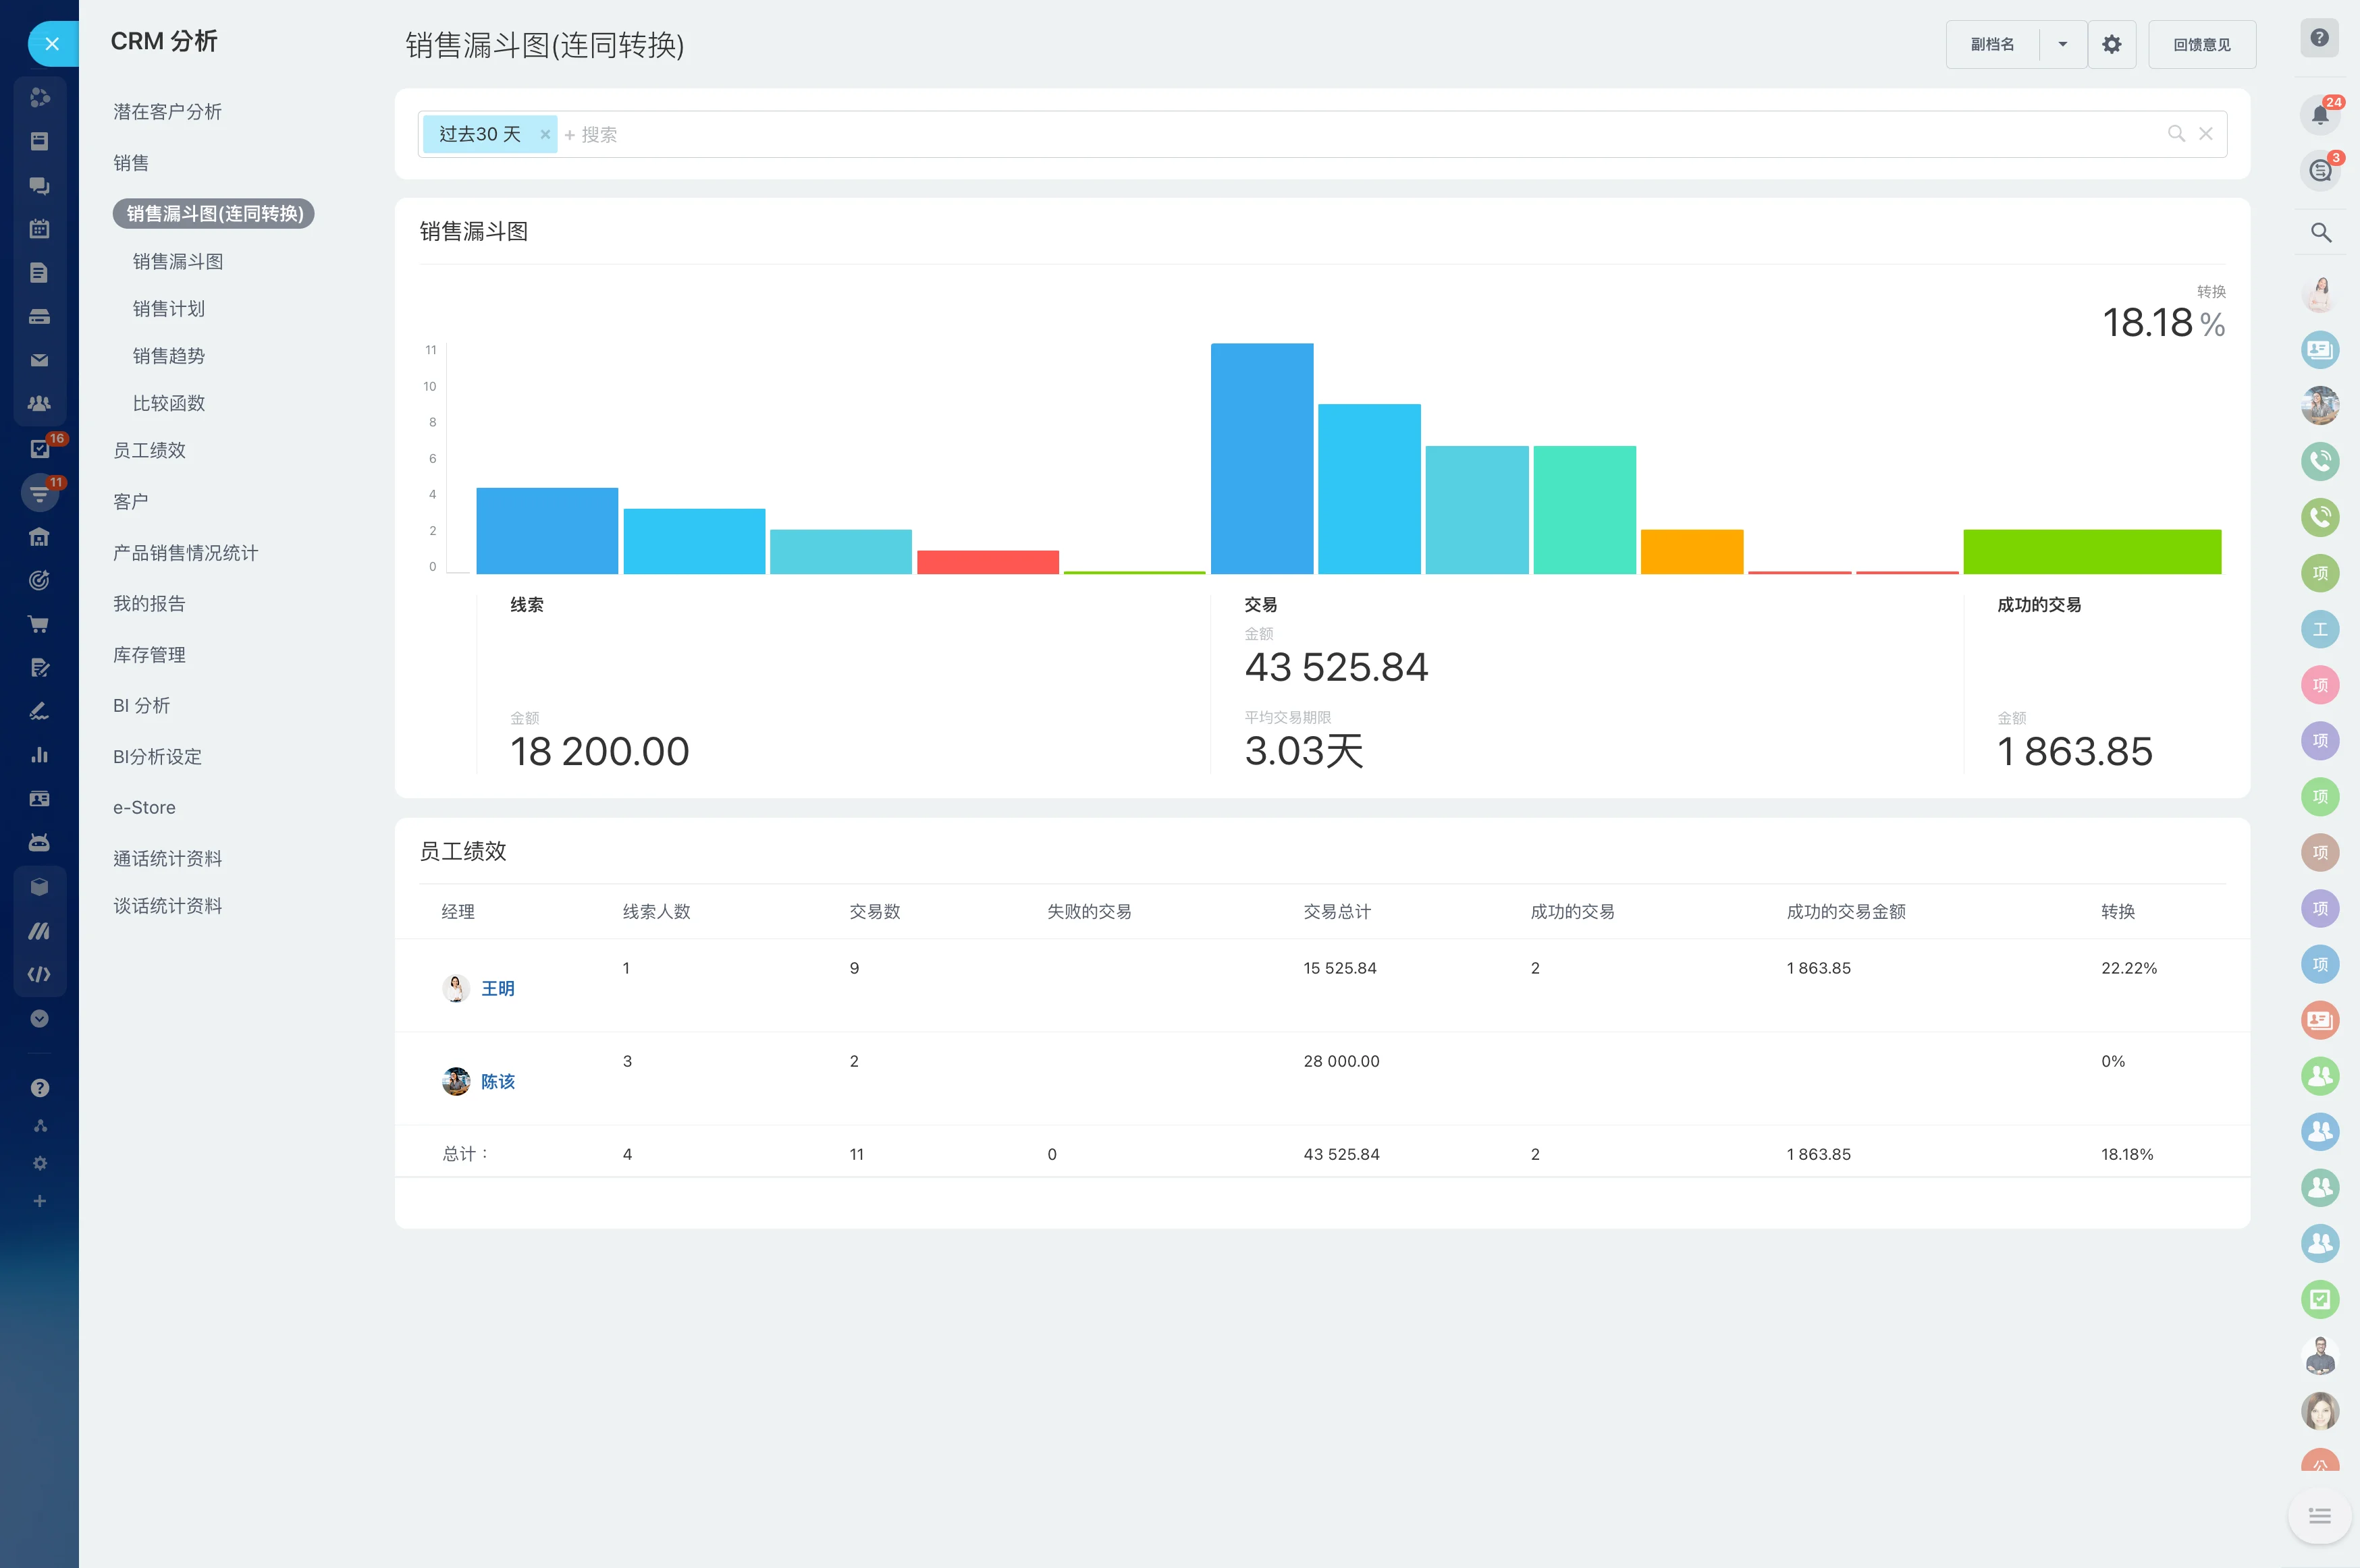The height and width of the screenshot is (1568, 2360).
Task: Click the notifications bell icon
Action: click(2319, 114)
